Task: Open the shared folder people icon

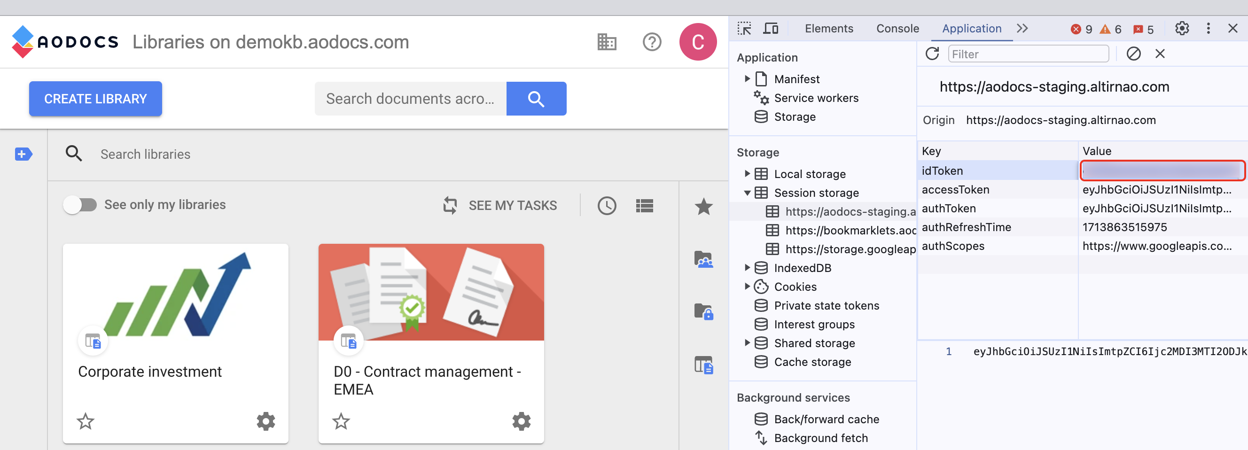Action: pos(703,259)
